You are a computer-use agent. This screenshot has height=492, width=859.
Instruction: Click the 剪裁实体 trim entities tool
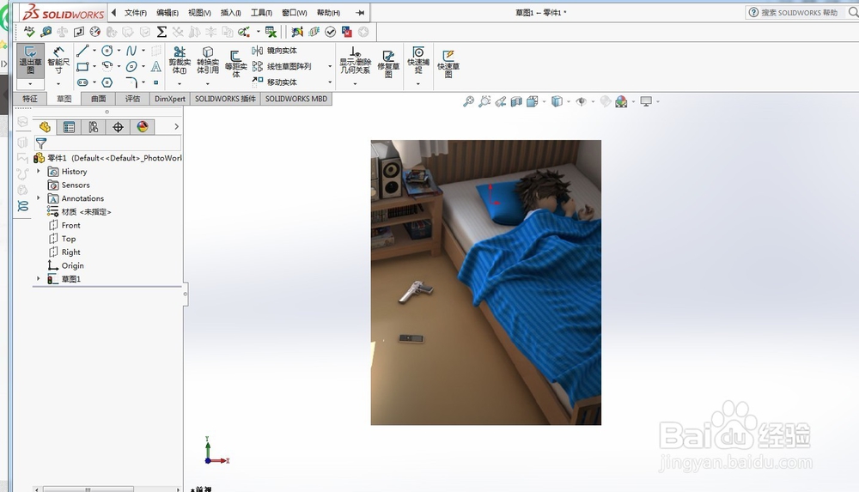tap(180, 60)
